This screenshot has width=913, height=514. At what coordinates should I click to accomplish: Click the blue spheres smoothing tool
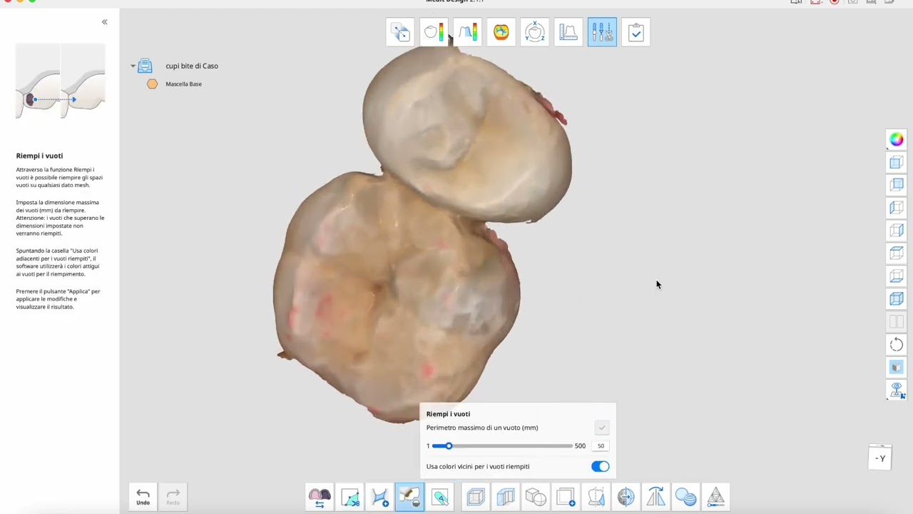click(x=685, y=497)
